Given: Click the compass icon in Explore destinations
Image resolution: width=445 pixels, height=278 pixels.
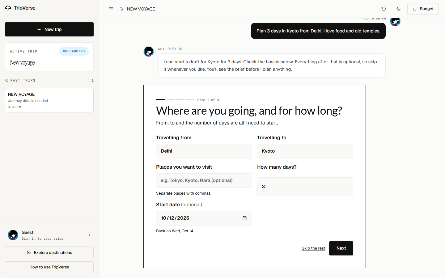Looking at the screenshot, I should [29, 252].
